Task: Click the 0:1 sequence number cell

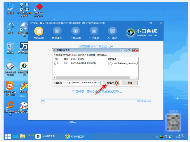Action: (65, 63)
